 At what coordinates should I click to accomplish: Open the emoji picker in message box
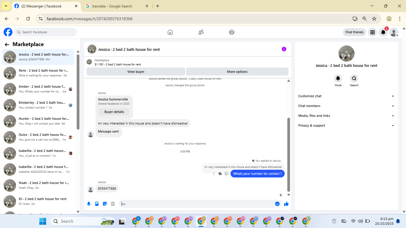277,204
